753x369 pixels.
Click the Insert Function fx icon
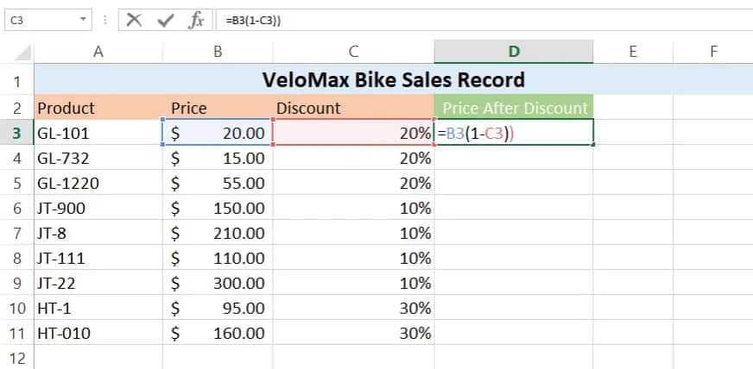[196, 20]
